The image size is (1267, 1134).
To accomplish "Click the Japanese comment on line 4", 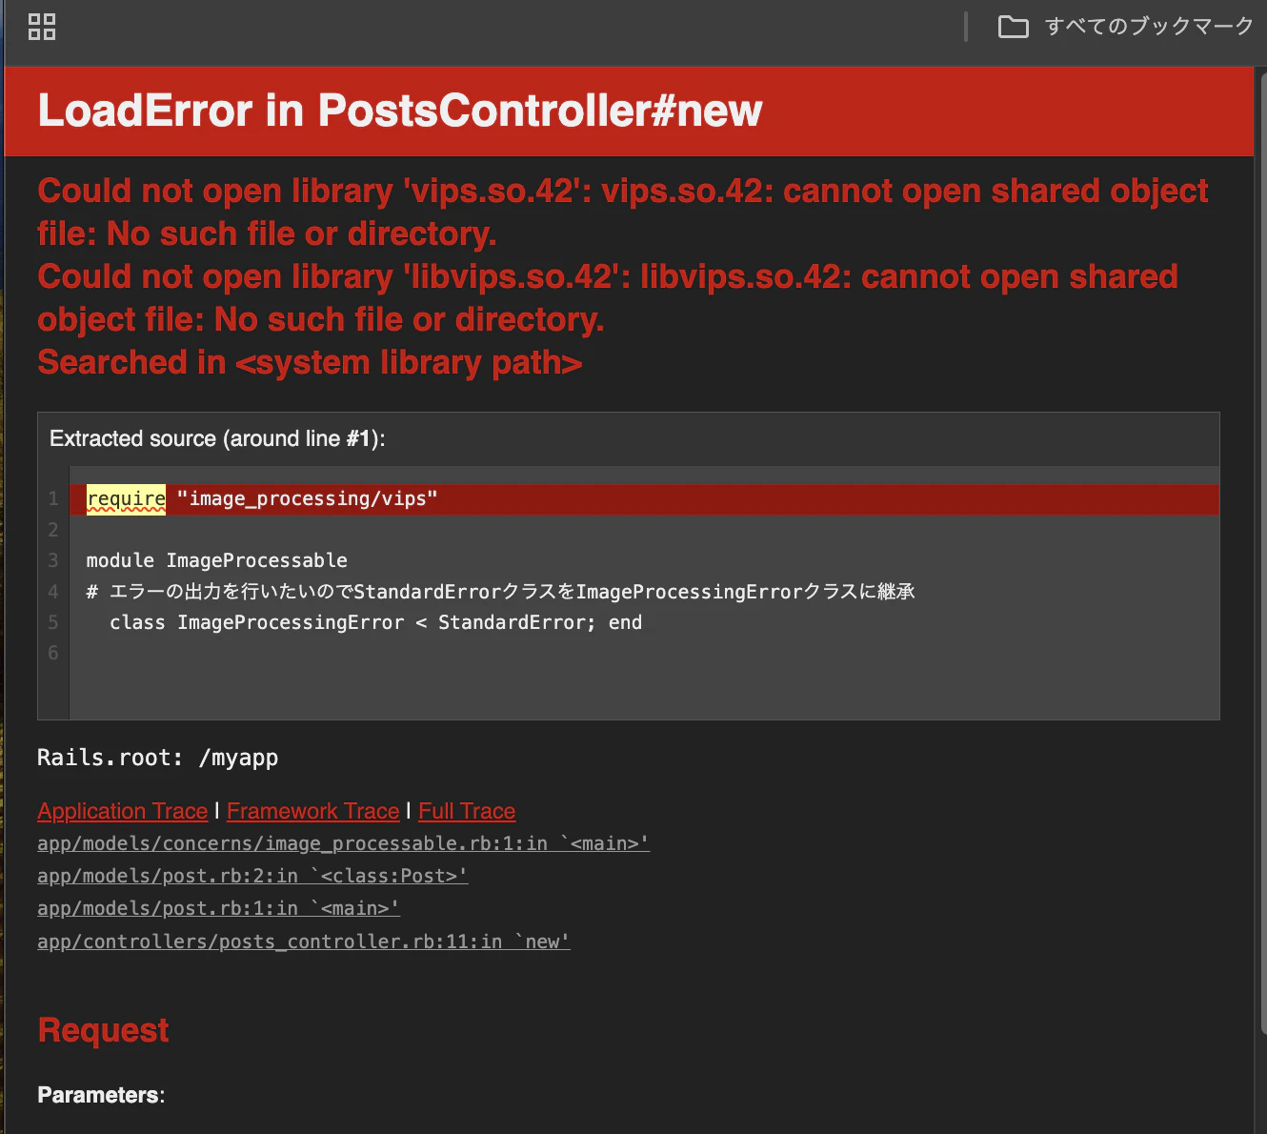I will tap(500, 592).
